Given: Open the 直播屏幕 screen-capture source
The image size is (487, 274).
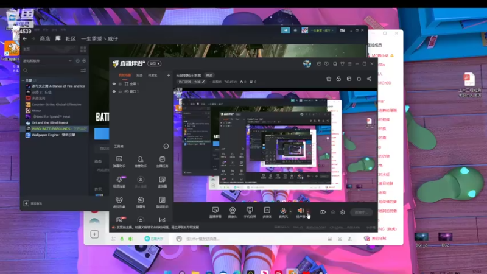Looking at the screenshot, I should [x=215, y=213].
